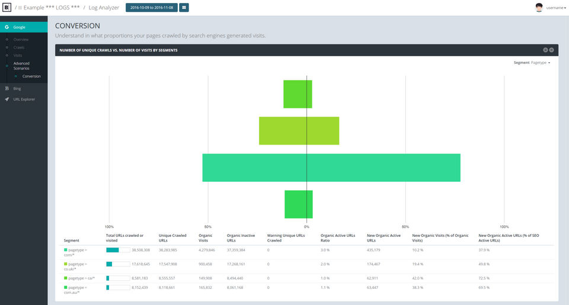Screen dimensions: 569x305
Task: Open the grid view icon button
Action: pyautogui.click(x=184, y=7)
